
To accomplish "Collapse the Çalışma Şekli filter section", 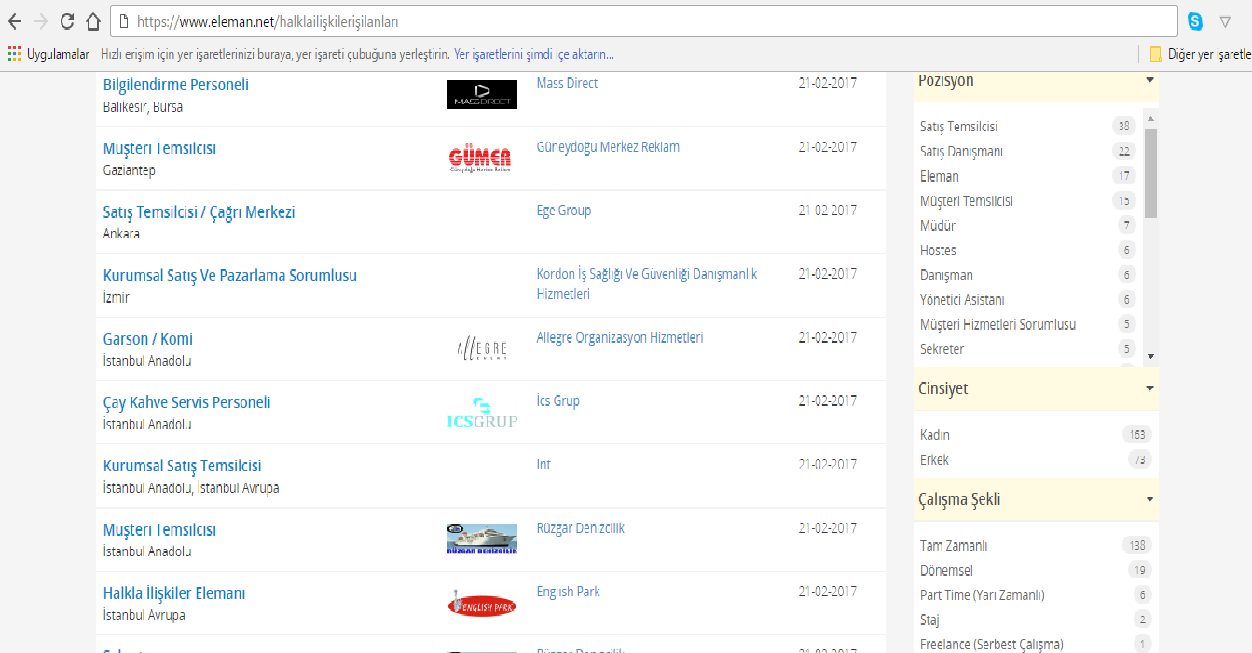I will tap(1149, 500).
